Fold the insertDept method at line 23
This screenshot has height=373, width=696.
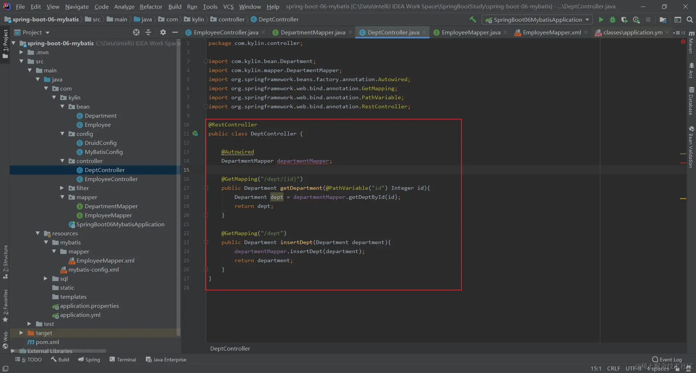point(206,242)
